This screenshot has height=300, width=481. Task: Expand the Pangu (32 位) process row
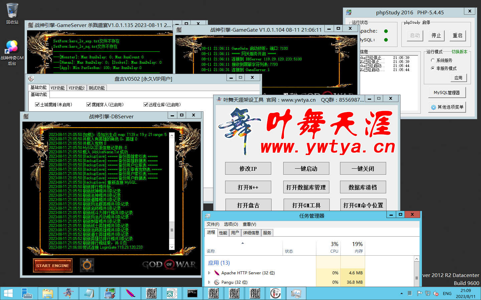point(209,282)
